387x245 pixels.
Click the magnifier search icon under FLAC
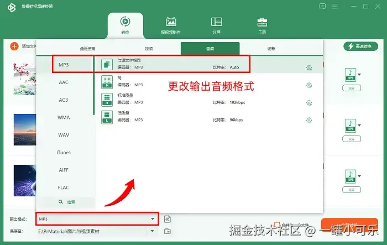pyautogui.click(x=60, y=202)
